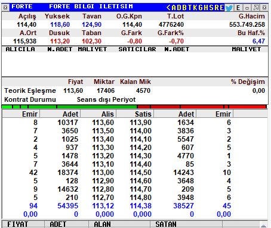Image resolution: width=271 pixels, height=228 pixels.
Task: Click the Alis column header
Action: 107,114
